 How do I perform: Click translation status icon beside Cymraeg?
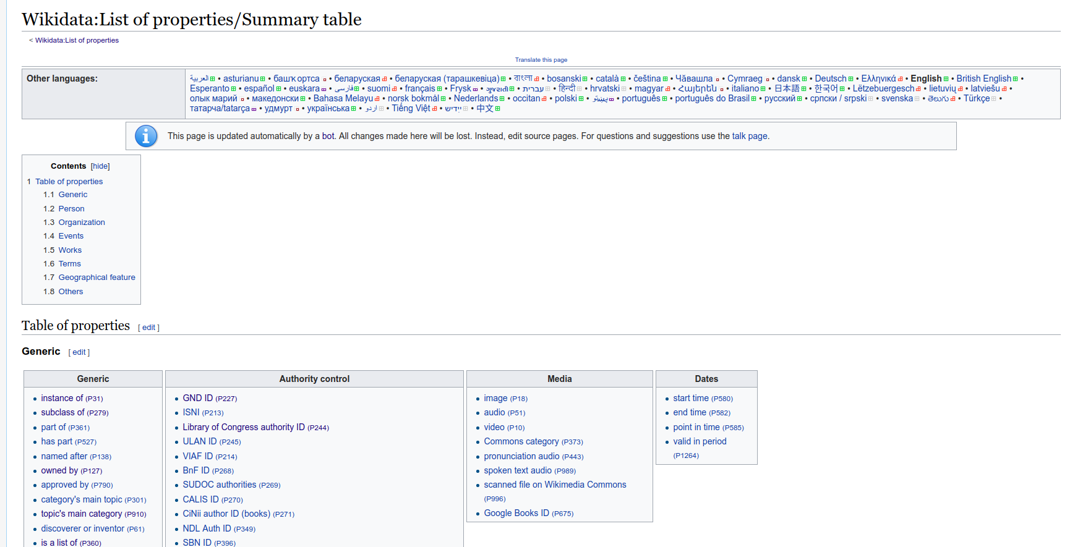tap(767, 79)
